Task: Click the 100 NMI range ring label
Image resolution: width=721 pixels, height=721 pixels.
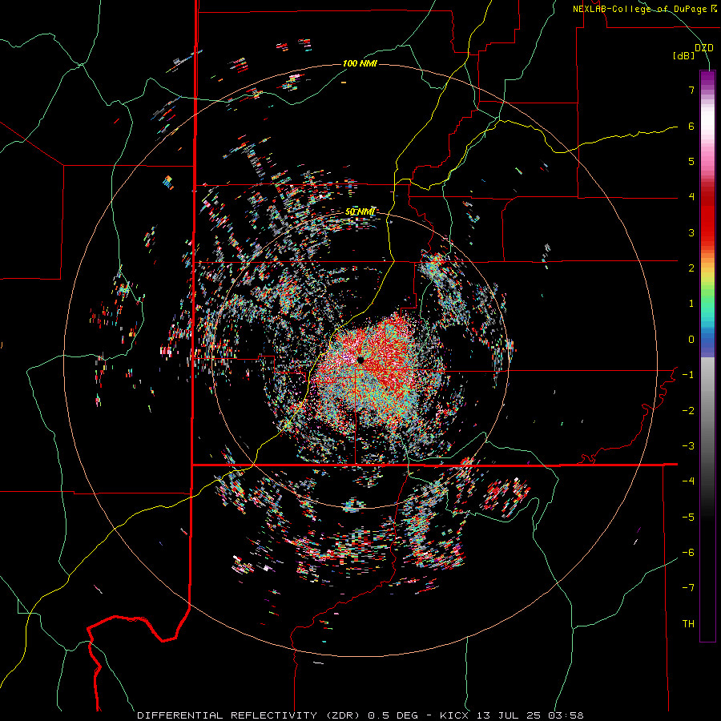Action: pos(360,63)
